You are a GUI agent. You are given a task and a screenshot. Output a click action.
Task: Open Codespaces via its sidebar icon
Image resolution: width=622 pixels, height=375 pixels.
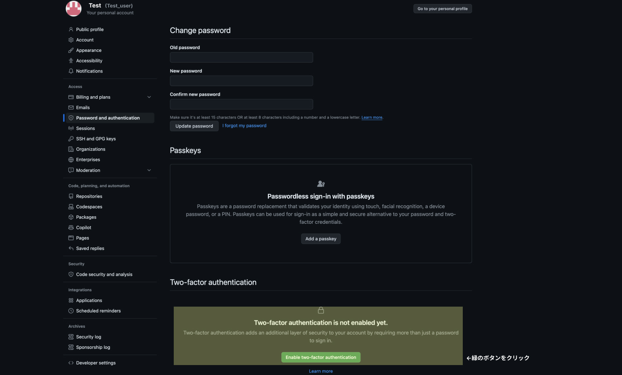[71, 206]
